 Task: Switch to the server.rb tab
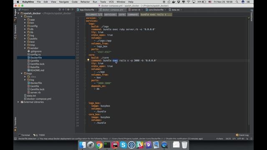pos(136,10)
